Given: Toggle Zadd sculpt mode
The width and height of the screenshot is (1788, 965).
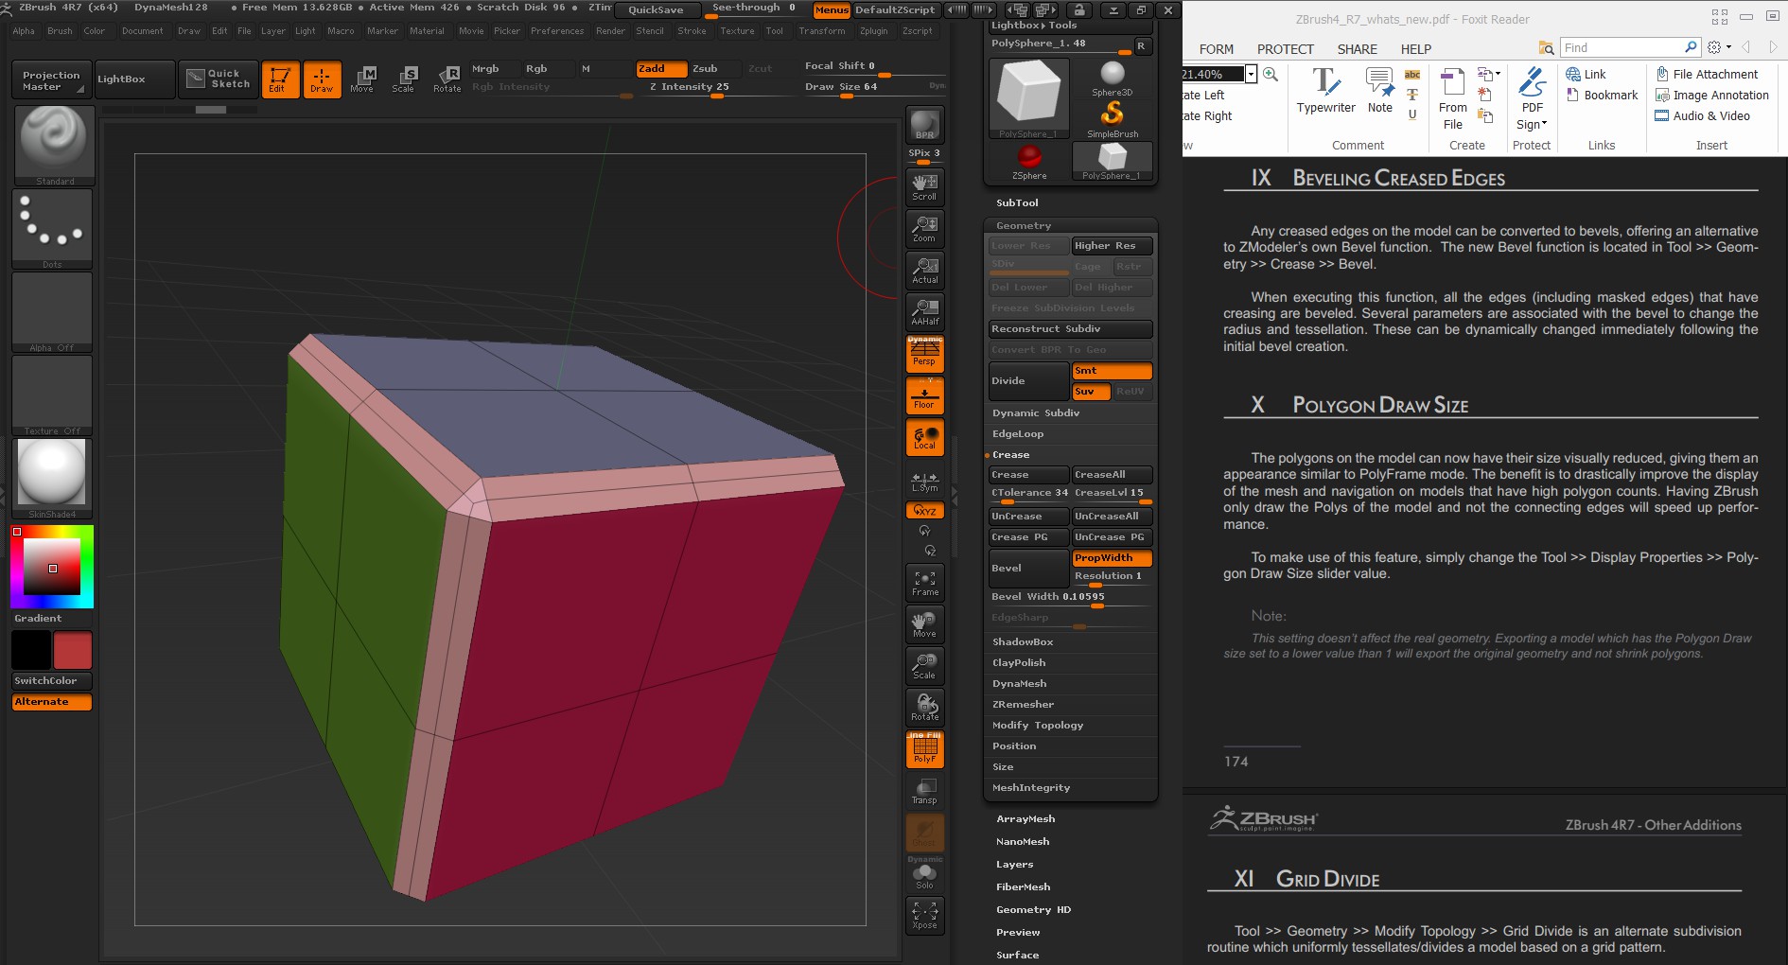Looking at the screenshot, I should (661, 69).
